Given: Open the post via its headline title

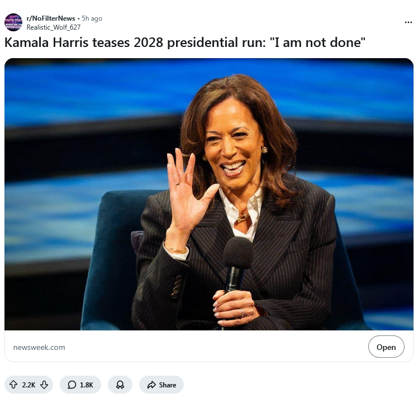Looking at the screenshot, I should coord(185,42).
